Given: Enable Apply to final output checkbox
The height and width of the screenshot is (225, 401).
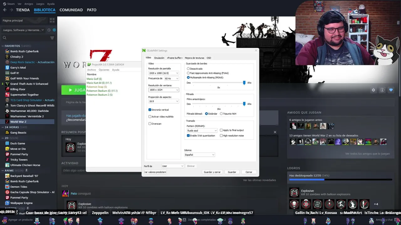Looking at the screenshot, I should tap(221, 130).
